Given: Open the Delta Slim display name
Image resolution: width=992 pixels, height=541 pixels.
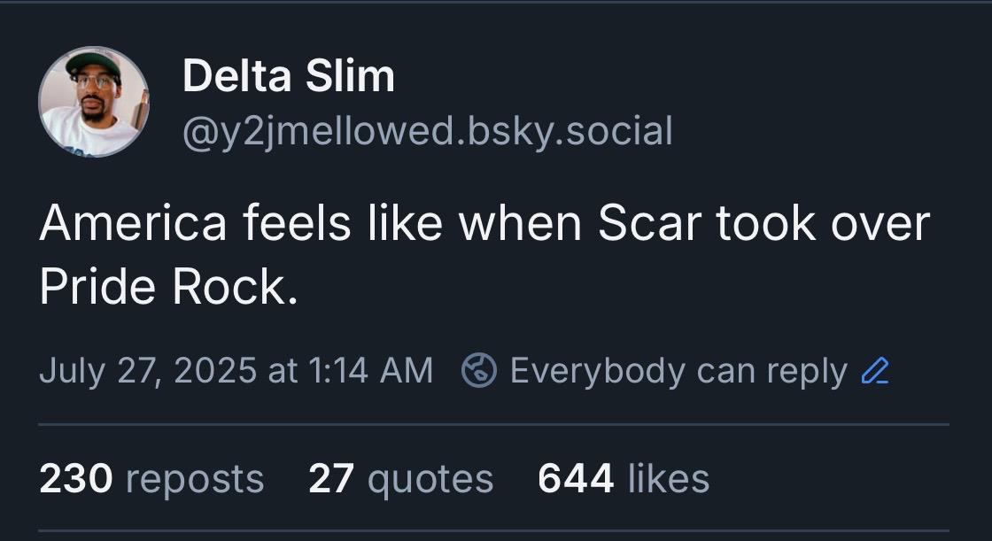Looking at the screenshot, I should coord(289,76).
